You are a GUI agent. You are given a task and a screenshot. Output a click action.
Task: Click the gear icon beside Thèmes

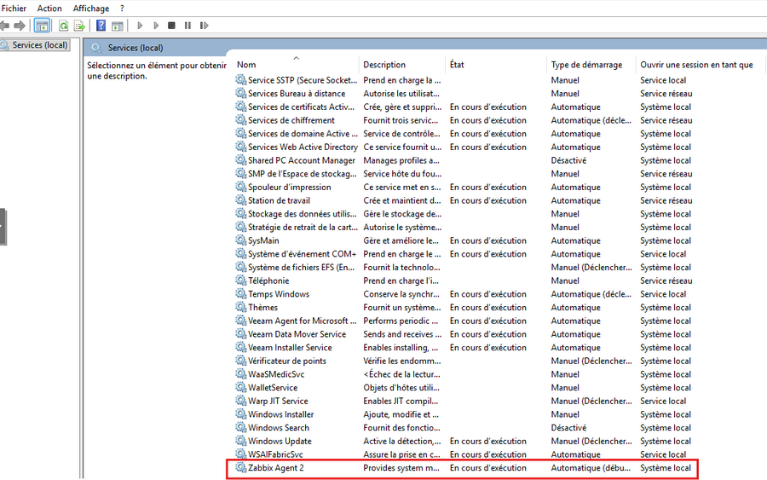[x=240, y=307]
